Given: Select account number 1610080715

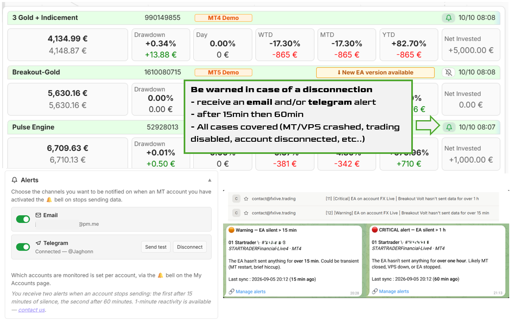Looking at the screenshot, I should 163,72.
